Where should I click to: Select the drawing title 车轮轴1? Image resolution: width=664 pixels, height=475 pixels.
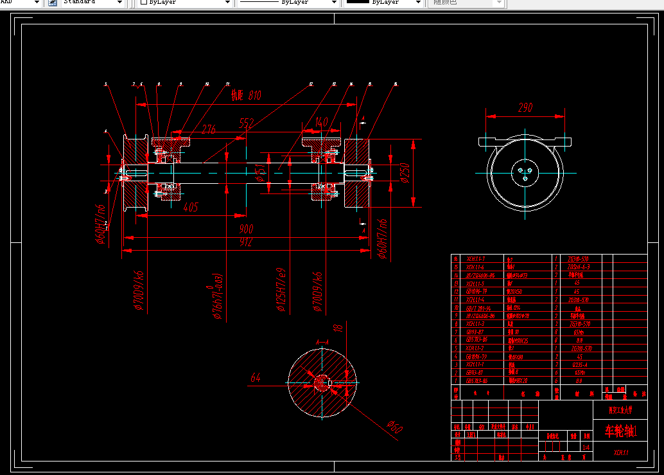(621, 431)
